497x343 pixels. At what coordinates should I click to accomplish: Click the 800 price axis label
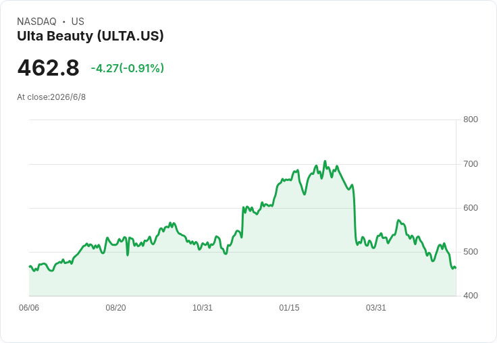point(471,120)
